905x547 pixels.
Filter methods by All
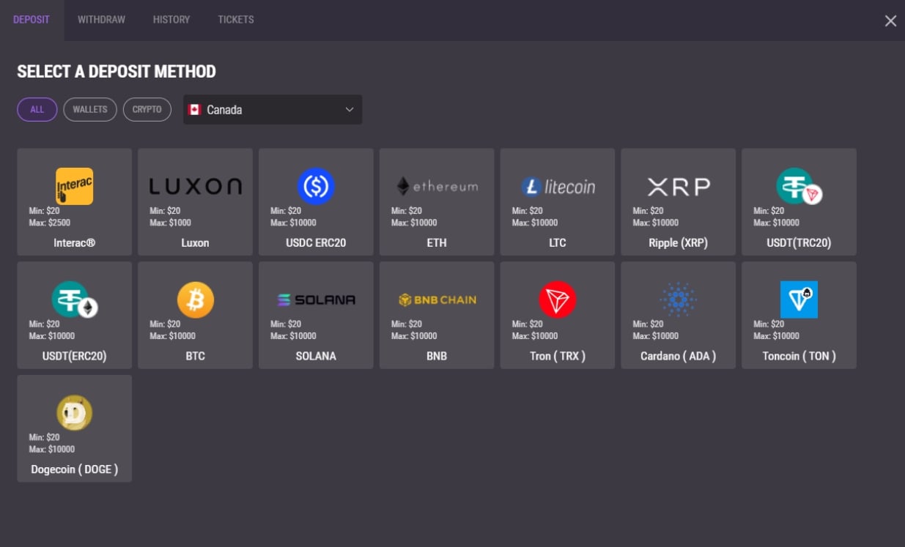pos(37,109)
